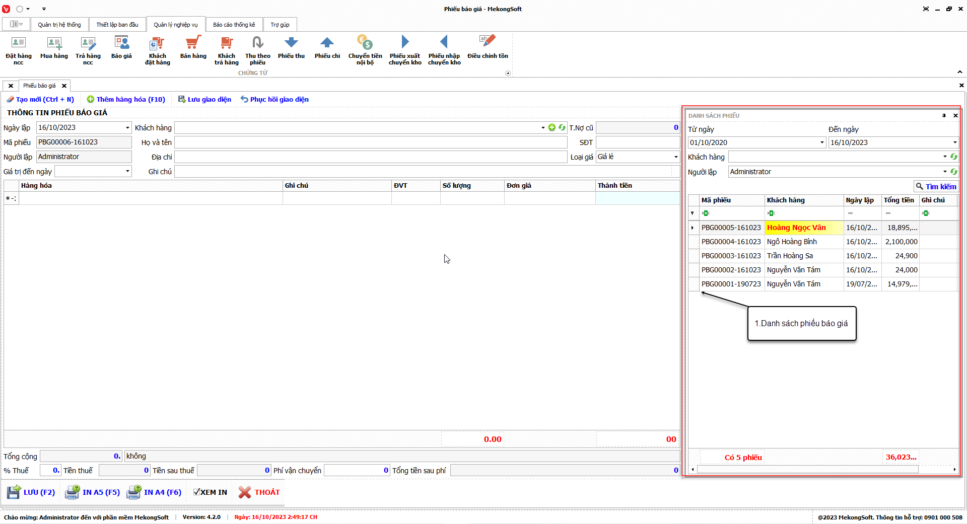
Task: Switch to Báo cáo thống kê tab
Action: (234, 25)
